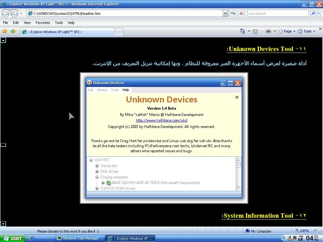
Task: Click the System Information Tool heading
Action: (x=264, y=216)
